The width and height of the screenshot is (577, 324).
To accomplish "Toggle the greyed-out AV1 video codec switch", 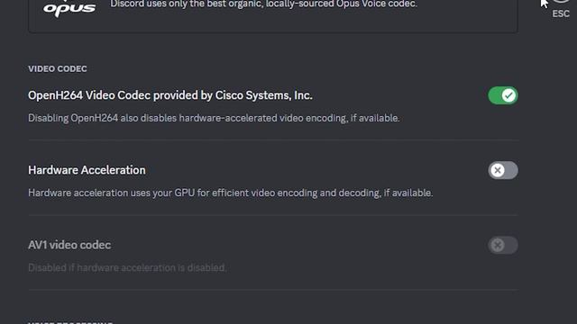I will pos(503,245).
